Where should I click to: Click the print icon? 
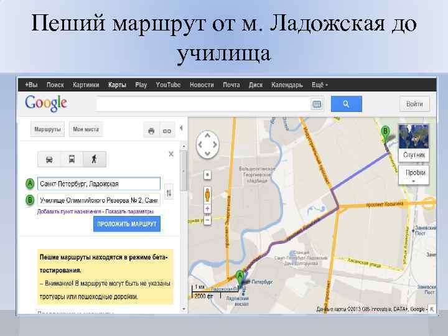coord(151,131)
